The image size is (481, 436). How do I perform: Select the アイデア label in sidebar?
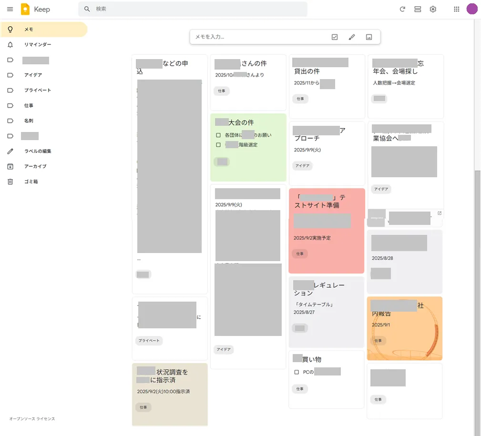click(33, 75)
